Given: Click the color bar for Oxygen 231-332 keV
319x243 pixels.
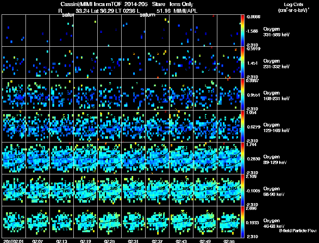Looking at the screenshot, I should point(243,62).
